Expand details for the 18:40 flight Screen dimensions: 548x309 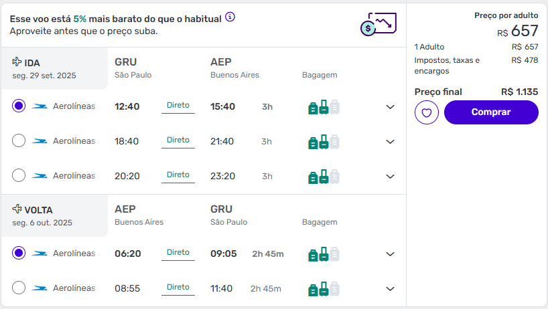(x=390, y=142)
